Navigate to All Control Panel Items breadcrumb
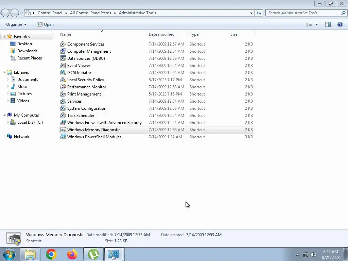This screenshot has width=348, height=261. [90, 13]
